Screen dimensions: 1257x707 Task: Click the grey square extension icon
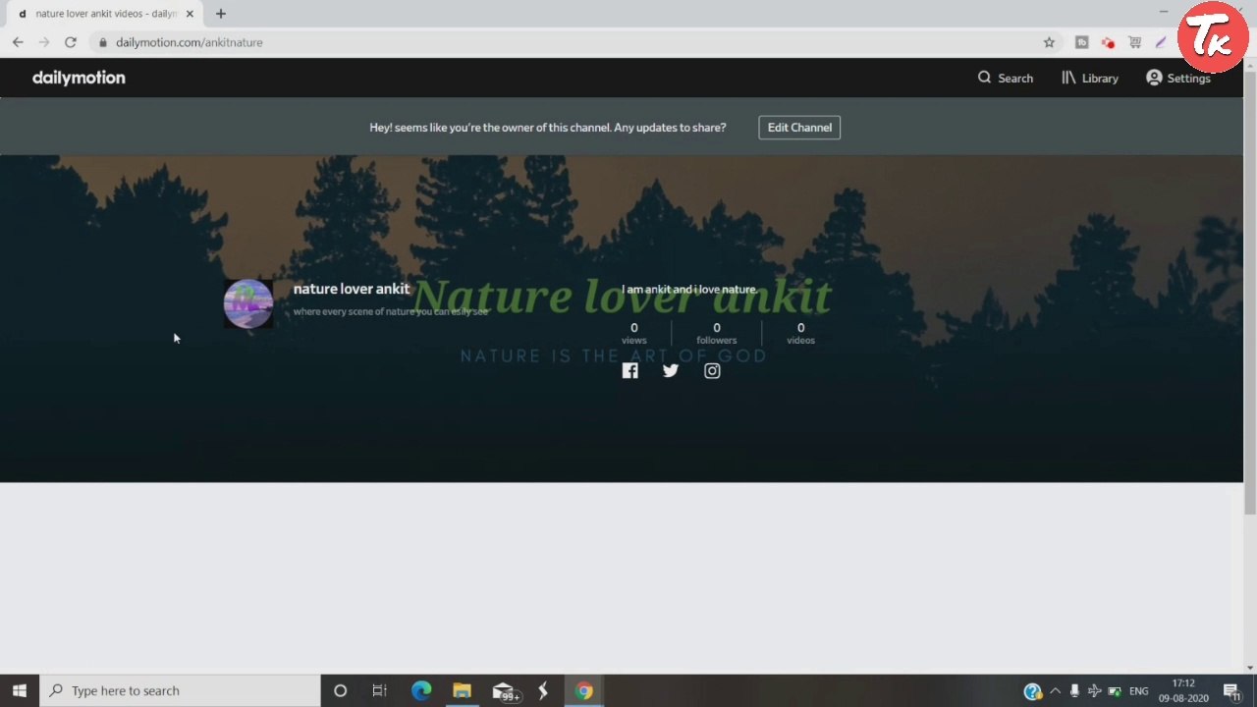pos(1081,42)
